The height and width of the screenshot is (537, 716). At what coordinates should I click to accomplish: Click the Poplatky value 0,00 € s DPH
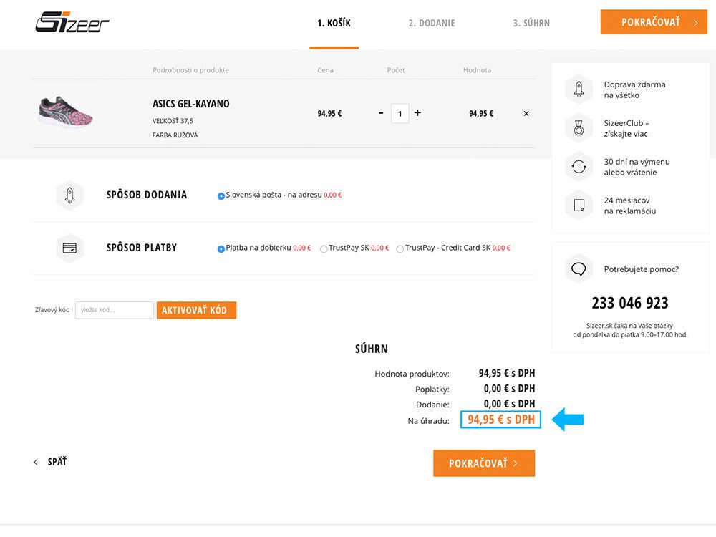(509, 389)
